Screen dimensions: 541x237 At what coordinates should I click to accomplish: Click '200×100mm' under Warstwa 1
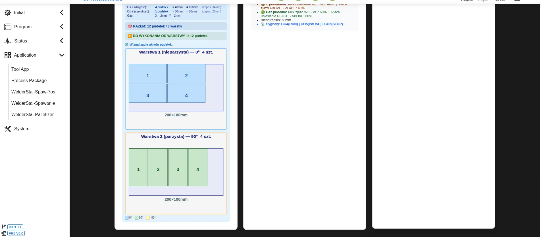176,115
